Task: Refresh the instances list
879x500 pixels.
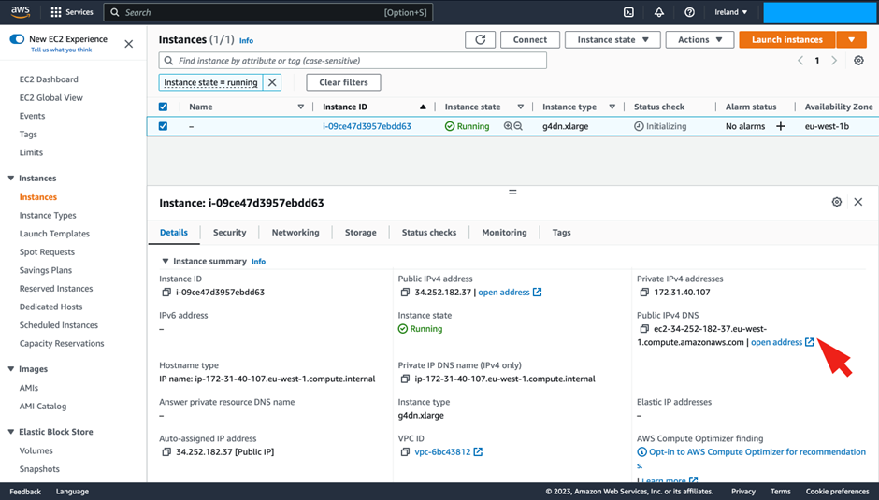Action: [x=481, y=40]
